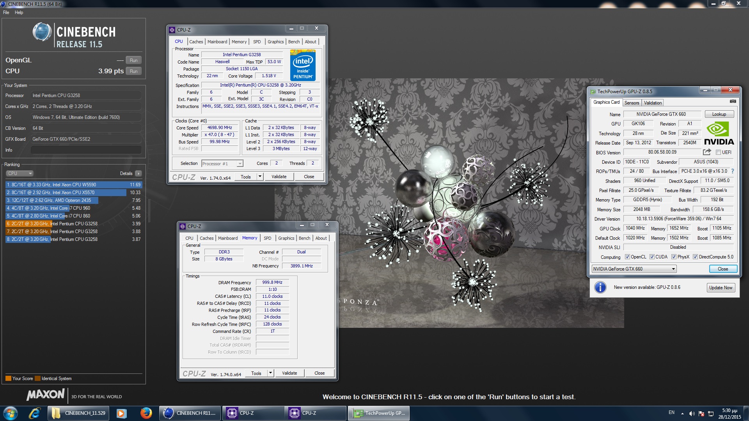Viewport: 749px width, 421px height.
Task: Click the taskbar clock showing 28/12/2015
Action: coord(729,414)
